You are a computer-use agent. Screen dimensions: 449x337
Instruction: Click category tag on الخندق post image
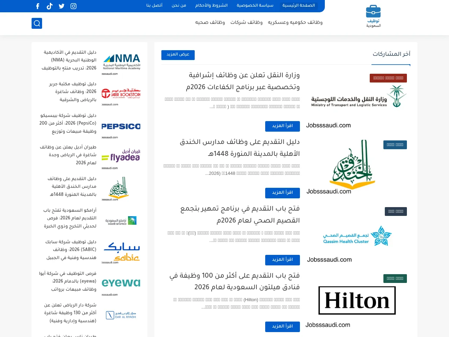(395, 145)
